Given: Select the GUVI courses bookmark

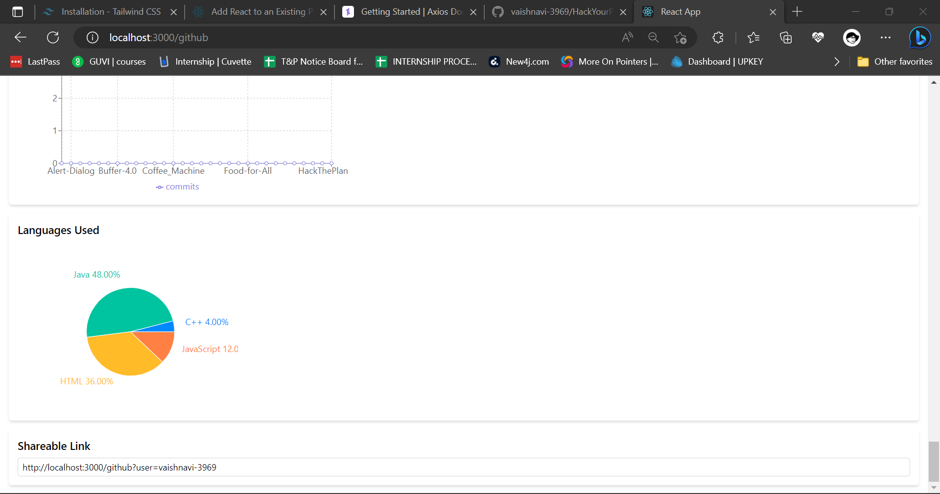Looking at the screenshot, I should (x=109, y=62).
